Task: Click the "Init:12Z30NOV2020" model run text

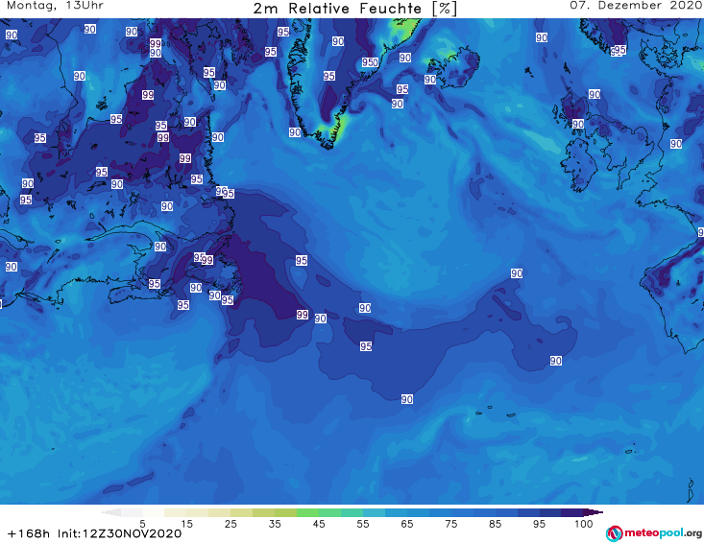Action: pos(119,533)
